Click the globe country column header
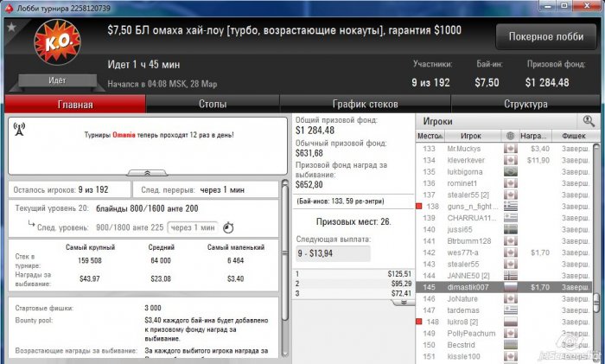605x364 pixels. (510, 136)
